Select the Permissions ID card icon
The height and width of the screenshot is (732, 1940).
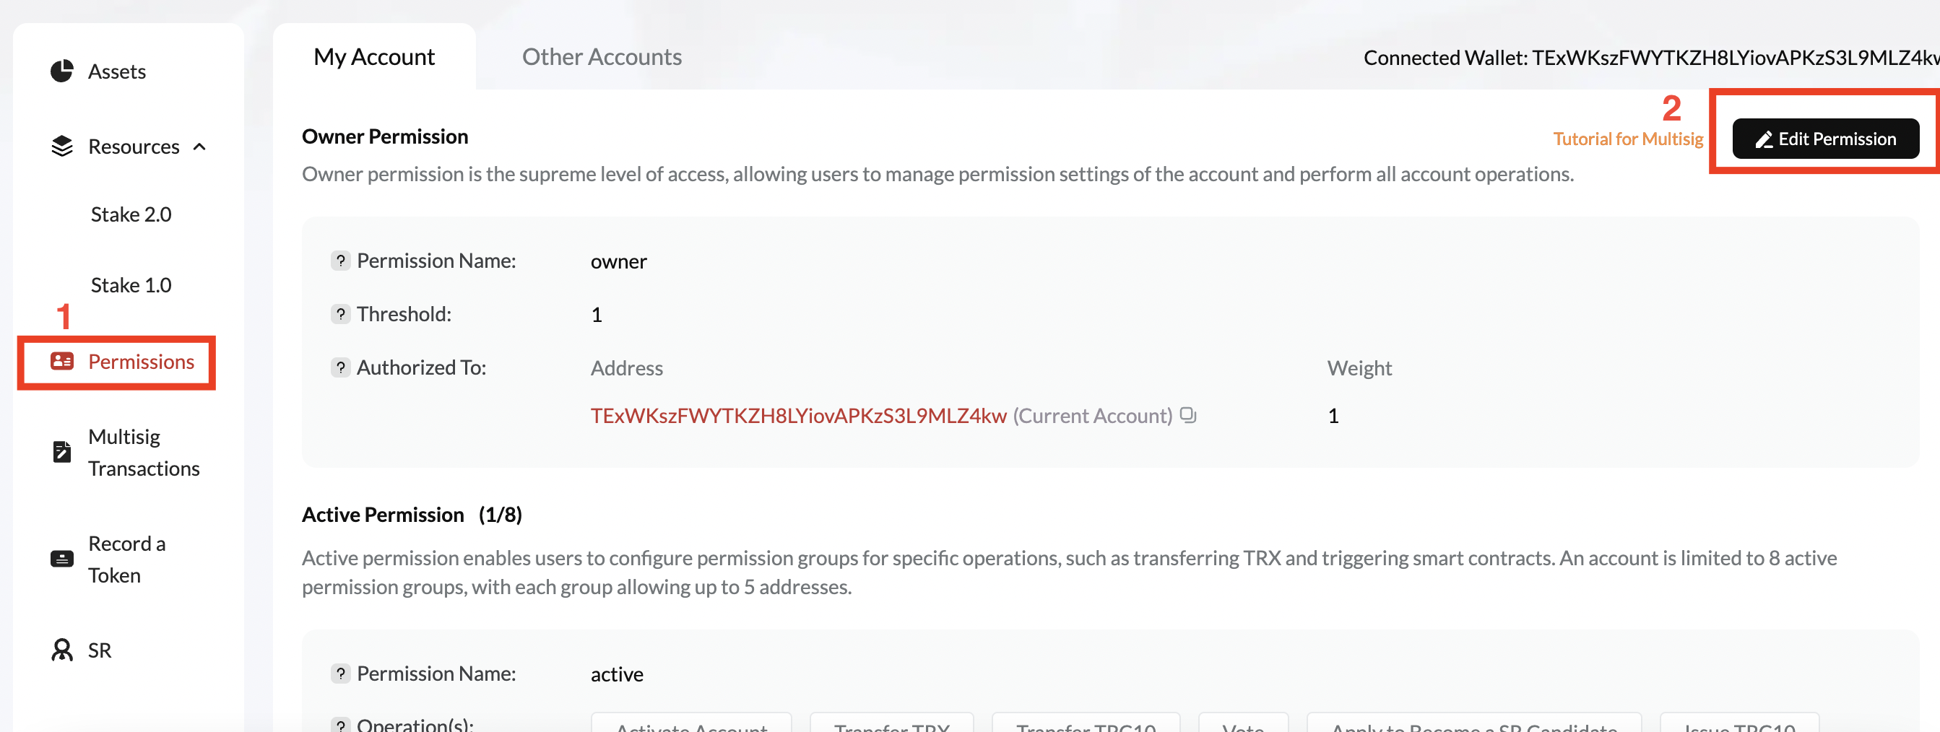(x=62, y=362)
